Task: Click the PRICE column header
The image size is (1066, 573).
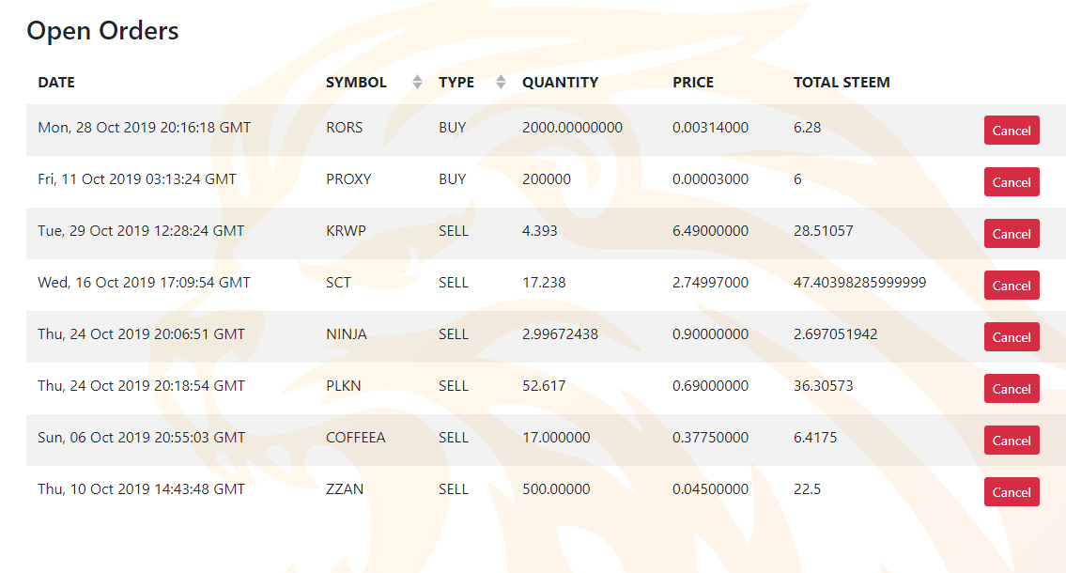Action: 693,83
